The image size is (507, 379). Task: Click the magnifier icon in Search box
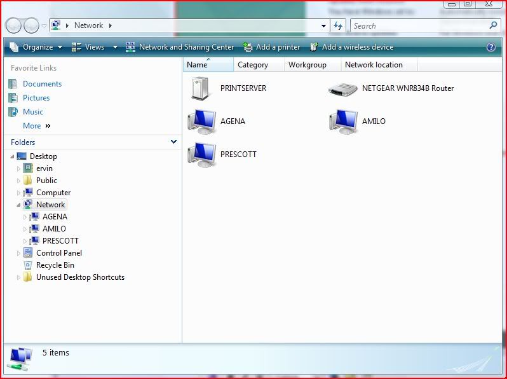[x=493, y=25]
